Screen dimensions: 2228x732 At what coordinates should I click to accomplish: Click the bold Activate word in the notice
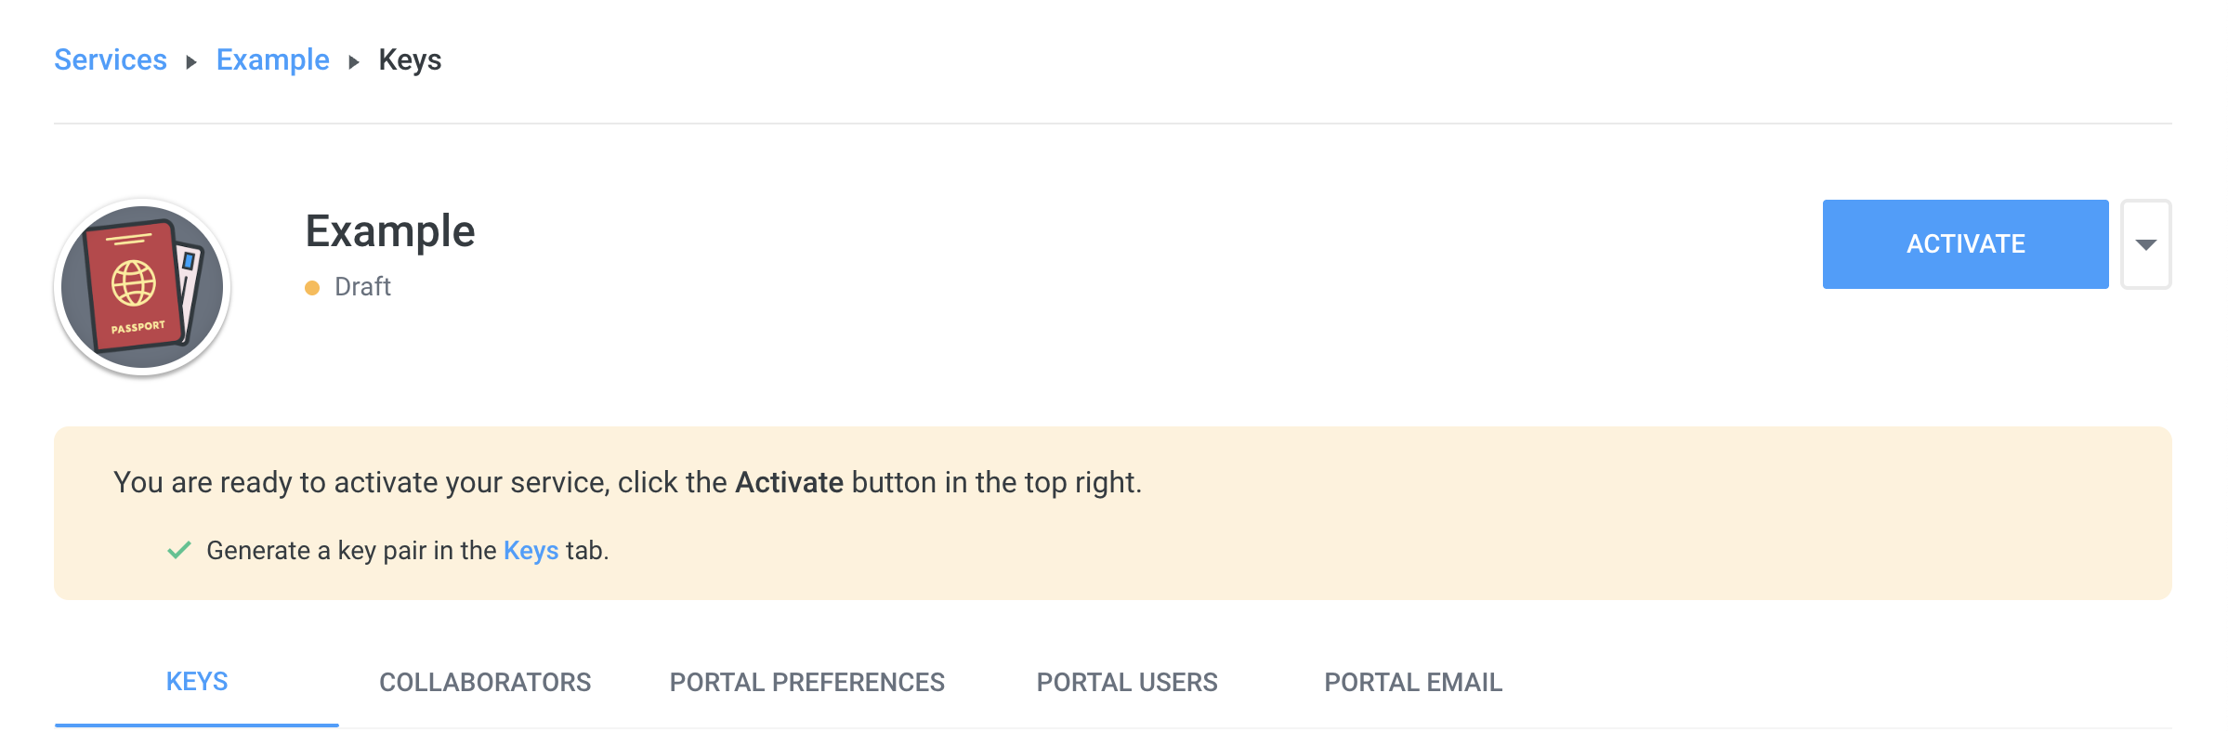tap(789, 483)
